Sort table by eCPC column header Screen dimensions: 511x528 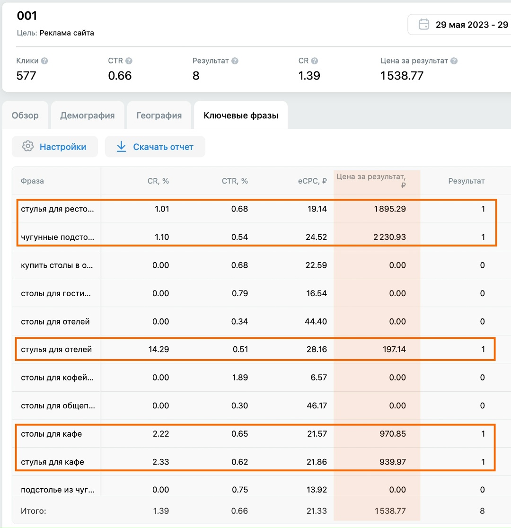pyautogui.click(x=314, y=181)
